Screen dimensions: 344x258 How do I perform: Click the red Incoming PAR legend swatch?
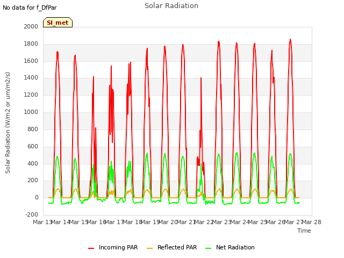(x=91, y=248)
